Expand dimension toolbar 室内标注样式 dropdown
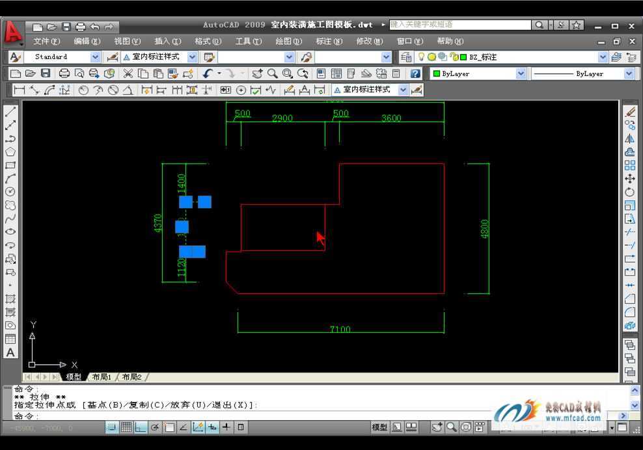This screenshot has width=643, height=450. click(x=403, y=90)
